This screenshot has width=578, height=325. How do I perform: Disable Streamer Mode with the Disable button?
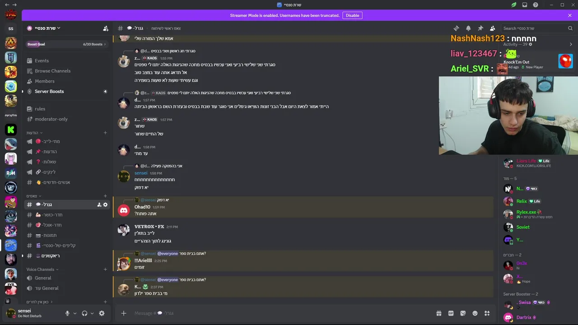(352, 15)
